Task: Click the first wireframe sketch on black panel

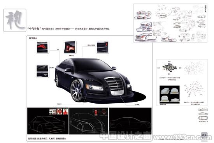Action: (48, 121)
